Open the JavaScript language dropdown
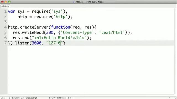Viewport: 177px width, 99px height. 38,98
